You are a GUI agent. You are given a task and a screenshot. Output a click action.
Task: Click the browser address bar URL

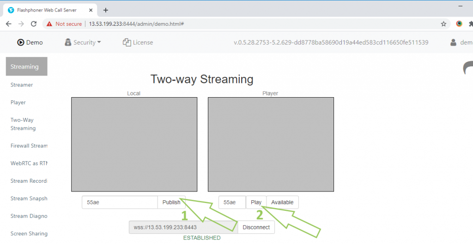point(136,24)
